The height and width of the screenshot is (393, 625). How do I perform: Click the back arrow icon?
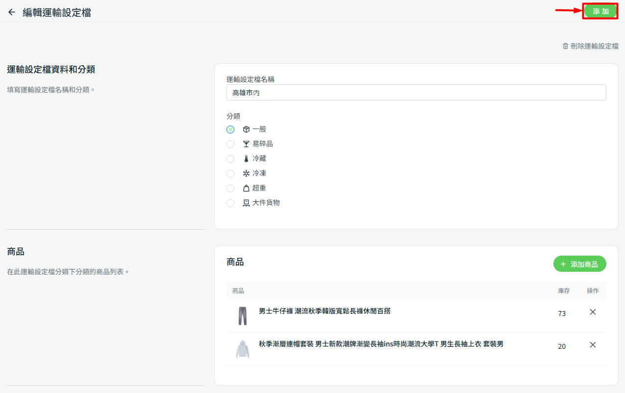pyautogui.click(x=12, y=12)
